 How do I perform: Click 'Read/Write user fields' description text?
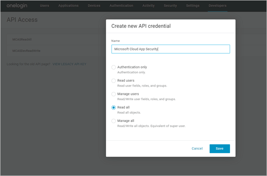pos(146,99)
